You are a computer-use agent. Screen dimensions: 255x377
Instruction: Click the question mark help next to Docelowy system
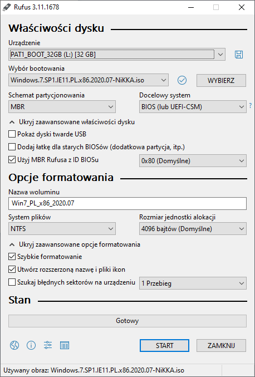tap(251, 105)
